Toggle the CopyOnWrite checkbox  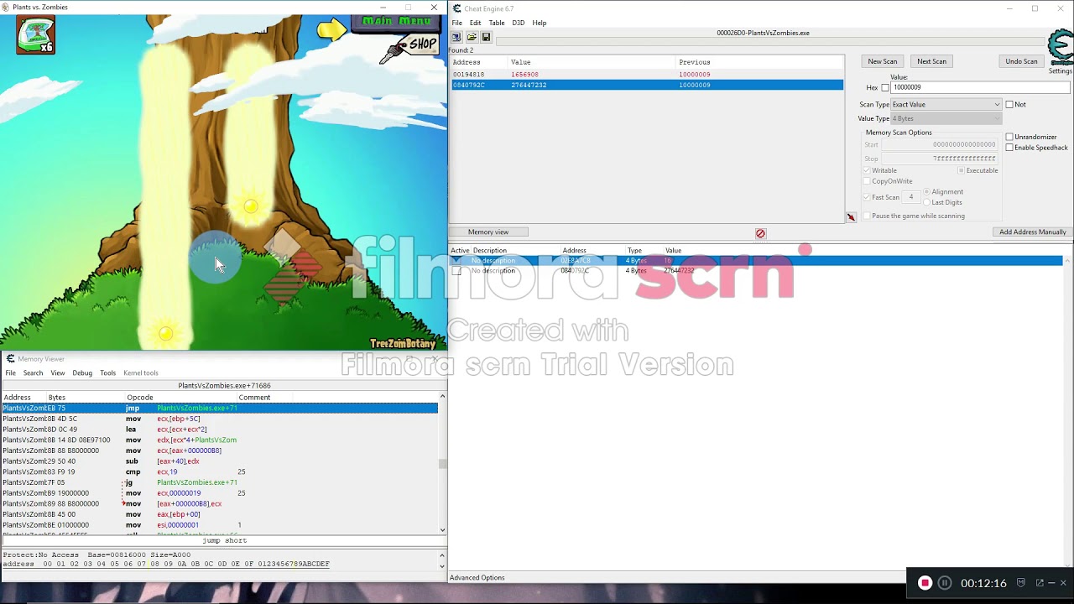[867, 181]
